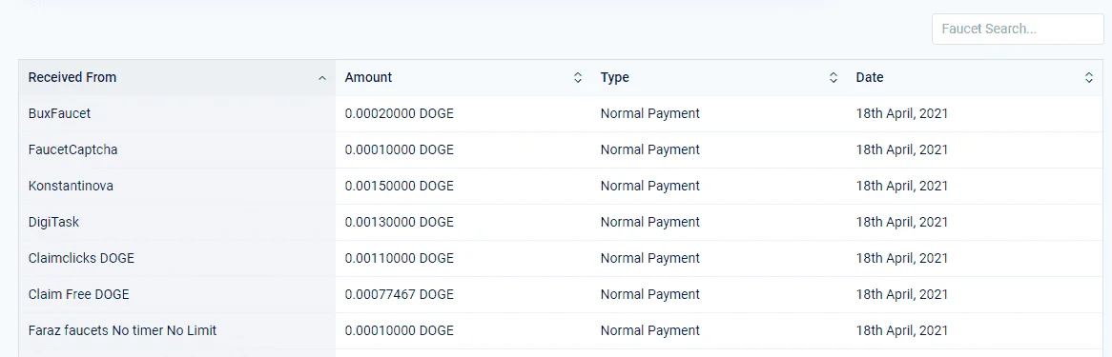Toggle sort arrows on Amount column
1112x357 pixels.
pyautogui.click(x=577, y=78)
